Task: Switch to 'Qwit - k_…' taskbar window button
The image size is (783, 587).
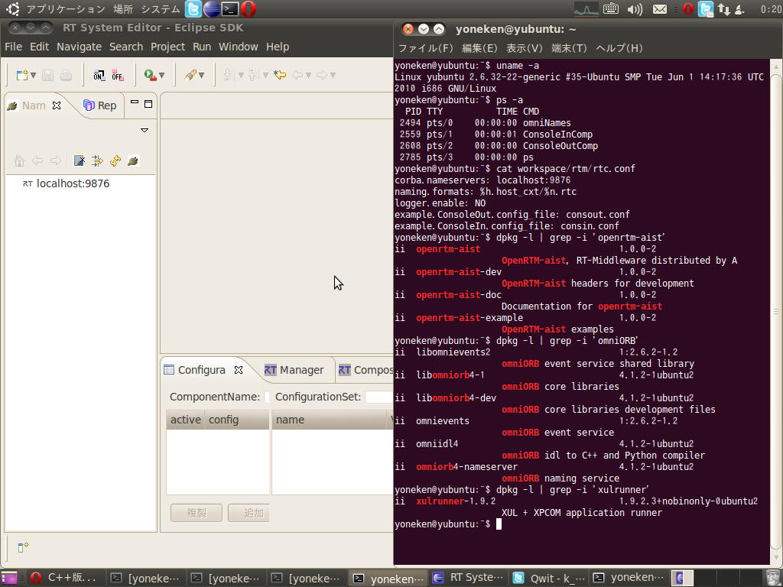Action: click(x=549, y=578)
